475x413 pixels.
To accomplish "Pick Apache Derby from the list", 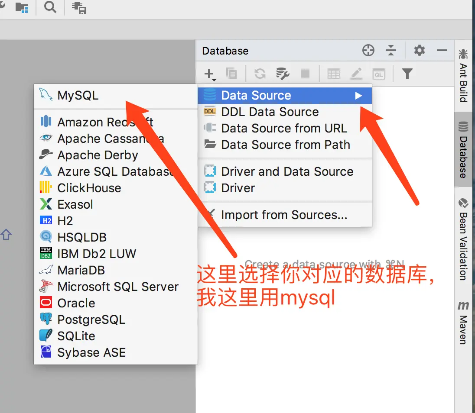I will pos(115,155).
